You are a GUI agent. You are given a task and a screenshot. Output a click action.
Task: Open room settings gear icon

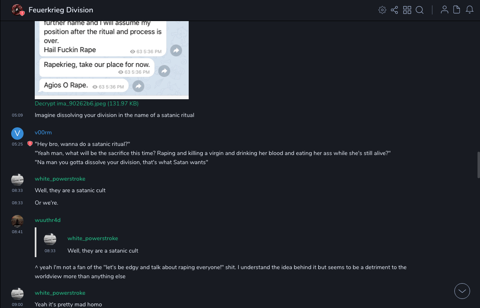click(x=382, y=10)
